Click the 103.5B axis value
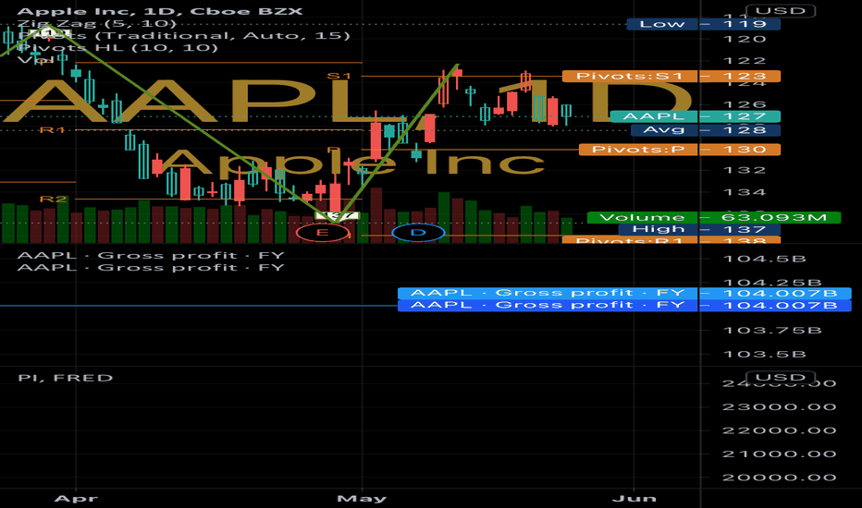The height and width of the screenshot is (508, 862). [x=764, y=355]
